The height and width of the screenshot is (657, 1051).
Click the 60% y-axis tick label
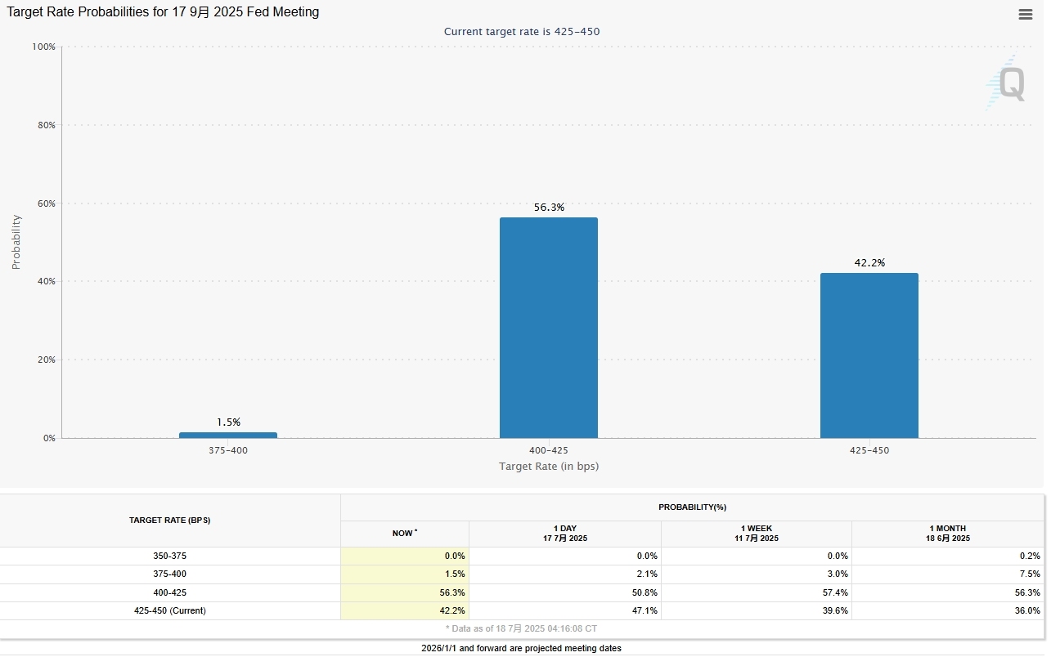[46, 203]
